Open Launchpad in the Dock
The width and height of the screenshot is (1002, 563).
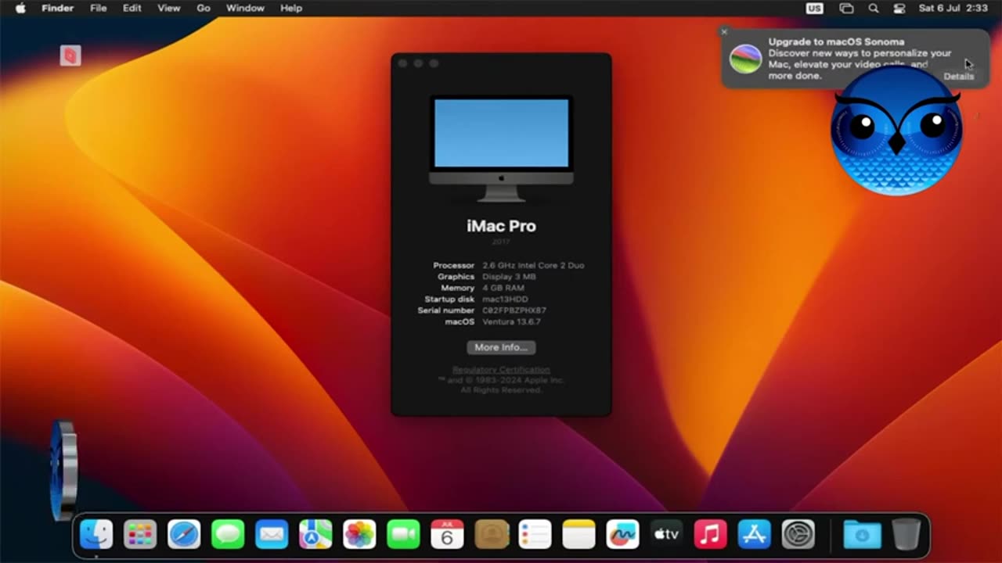click(140, 535)
